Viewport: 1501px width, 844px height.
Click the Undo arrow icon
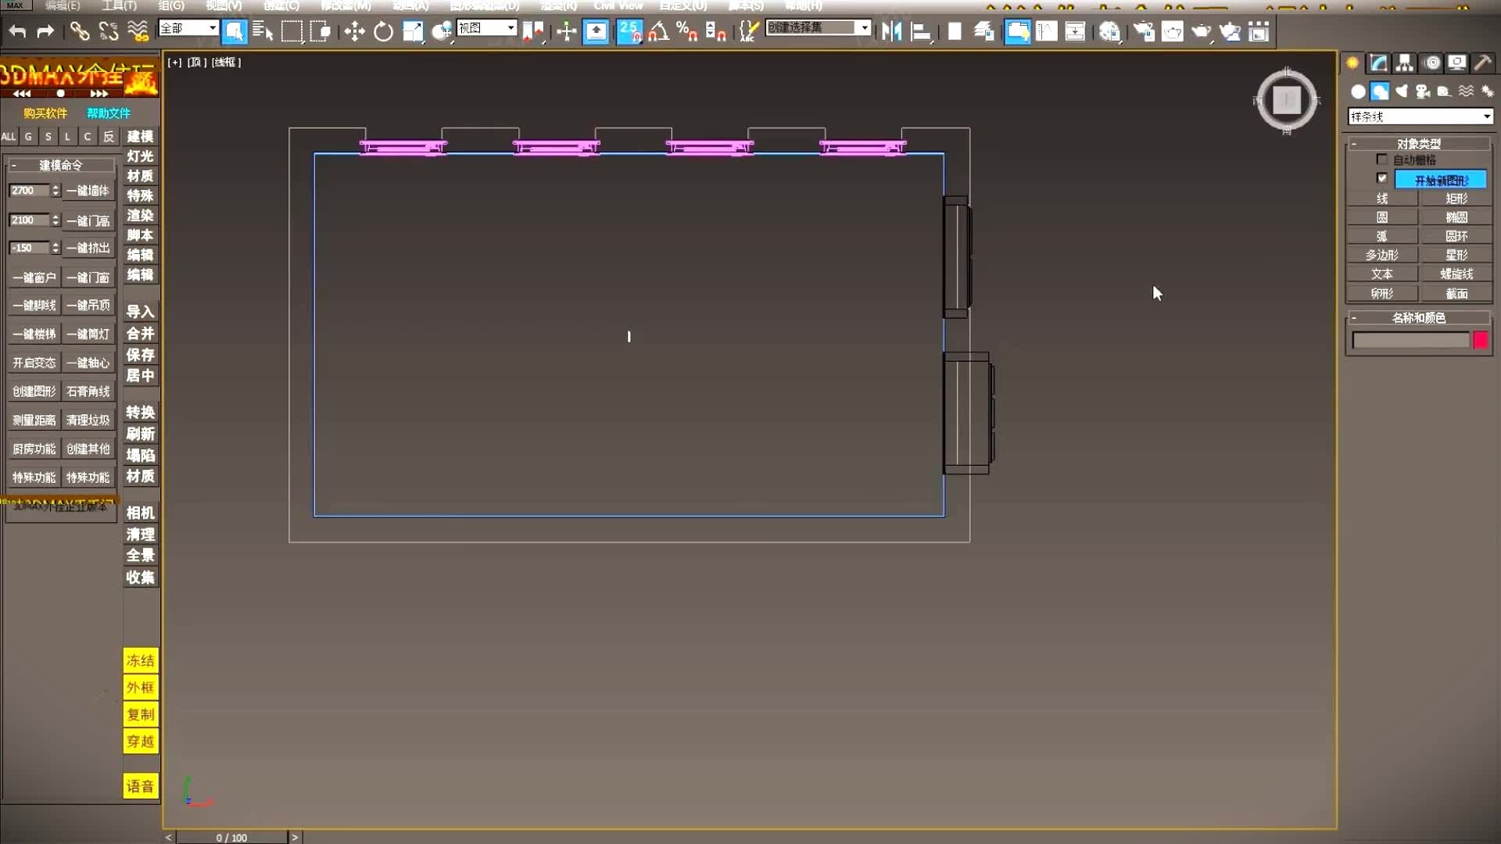(17, 31)
